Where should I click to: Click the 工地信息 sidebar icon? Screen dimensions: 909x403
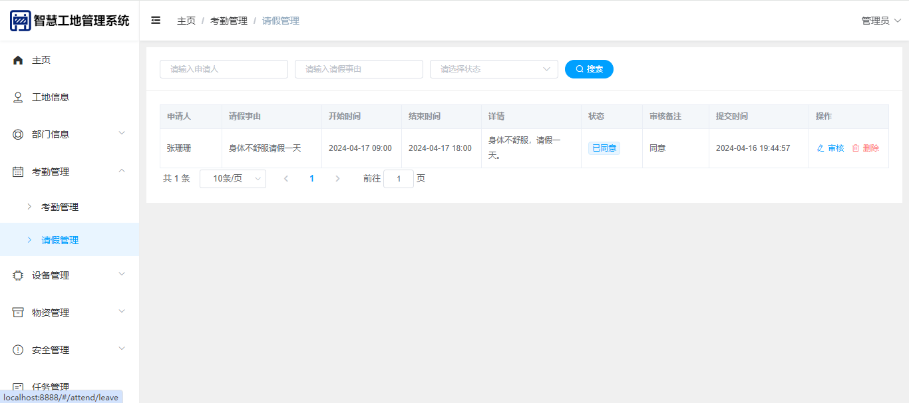click(18, 97)
